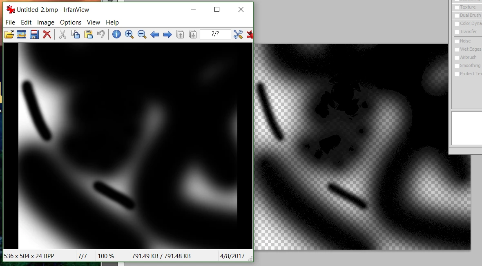Close the IrfanView window
Image resolution: width=482 pixels, height=266 pixels.
click(x=241, y=9)
